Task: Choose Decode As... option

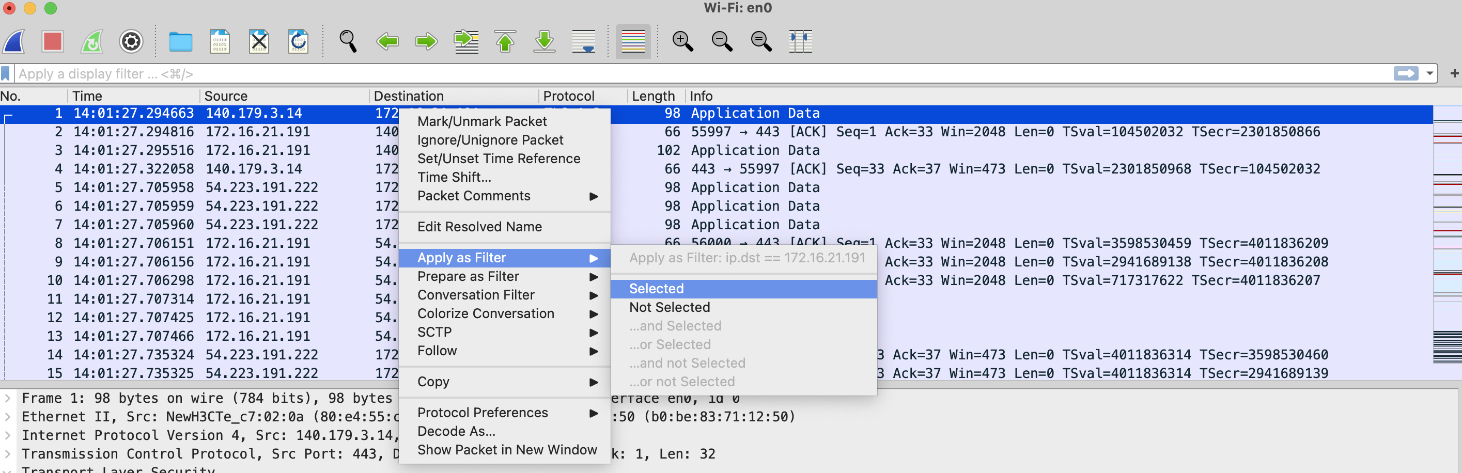Action: (x=505, y=432)
